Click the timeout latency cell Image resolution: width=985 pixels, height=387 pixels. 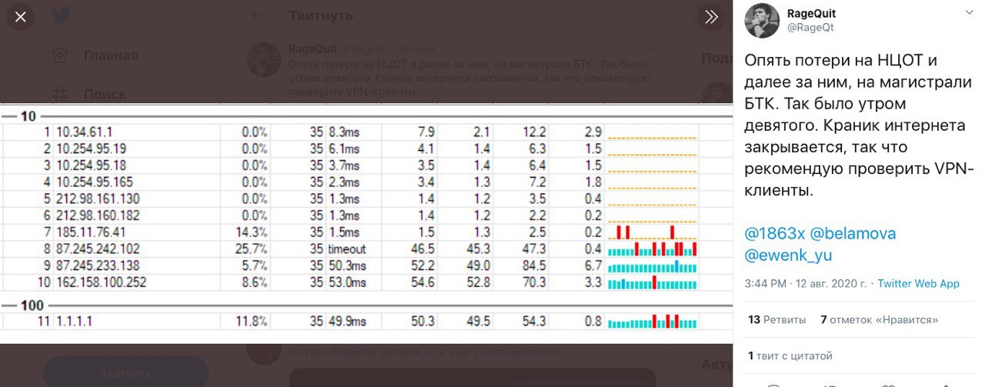347,249
